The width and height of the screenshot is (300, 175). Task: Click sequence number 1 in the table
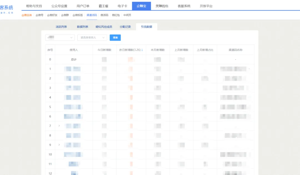[50, 69]
